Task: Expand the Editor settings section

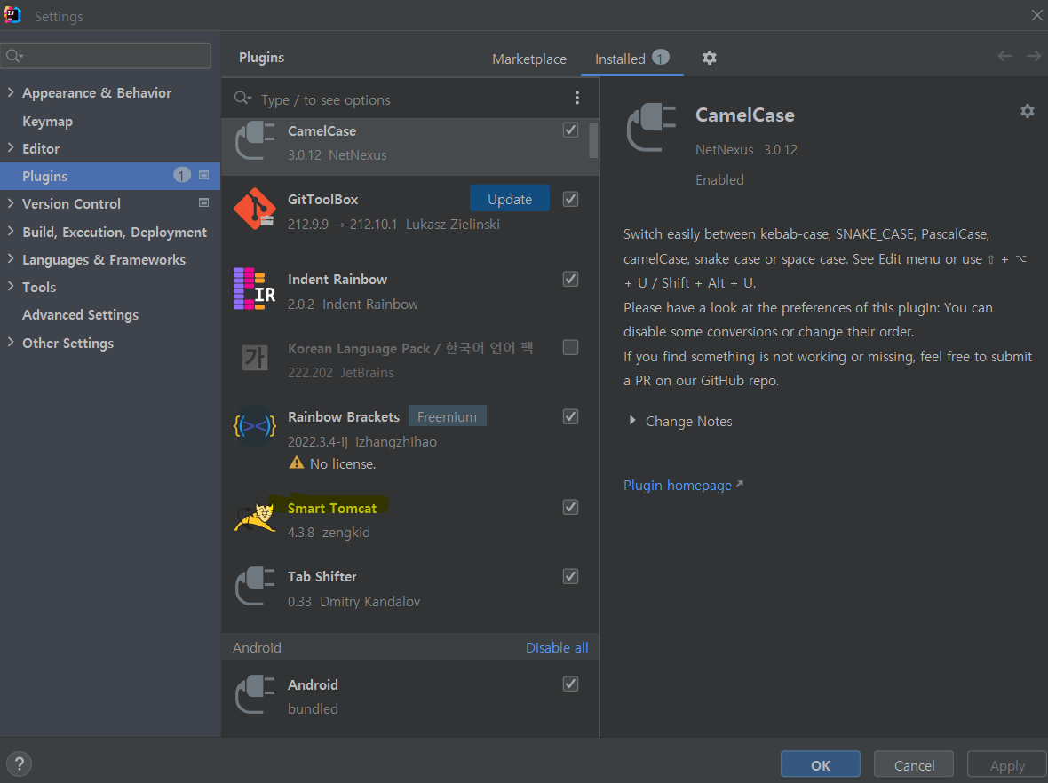Action: tap(11, 147)
